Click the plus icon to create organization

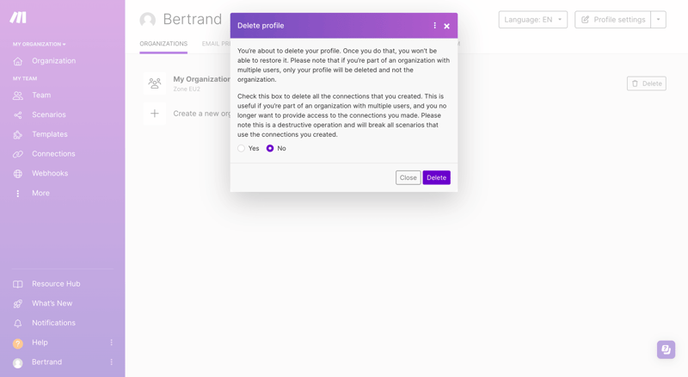click(x=155, y=114)
